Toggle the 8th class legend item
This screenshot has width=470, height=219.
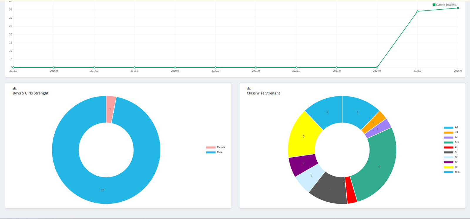point(451,167)
